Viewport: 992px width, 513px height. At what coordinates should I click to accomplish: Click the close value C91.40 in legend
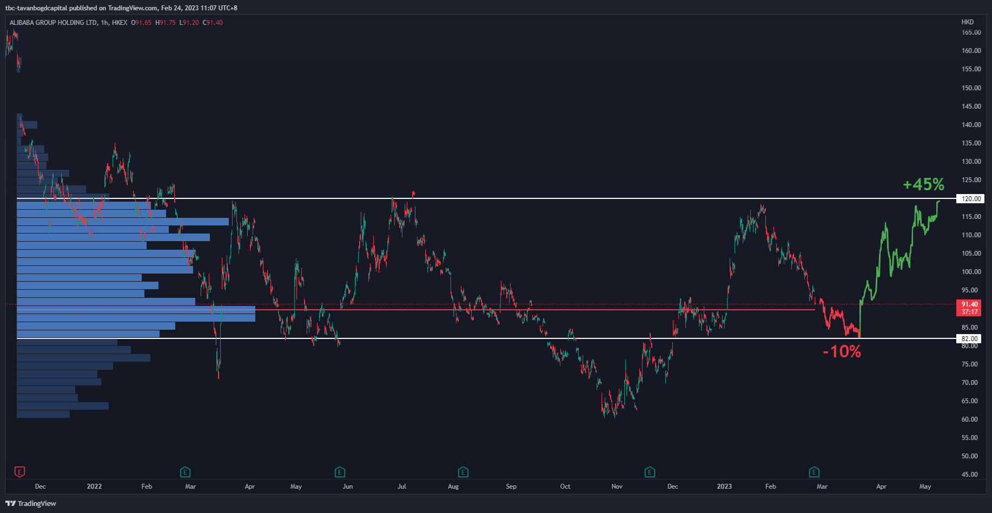point(213,23)
